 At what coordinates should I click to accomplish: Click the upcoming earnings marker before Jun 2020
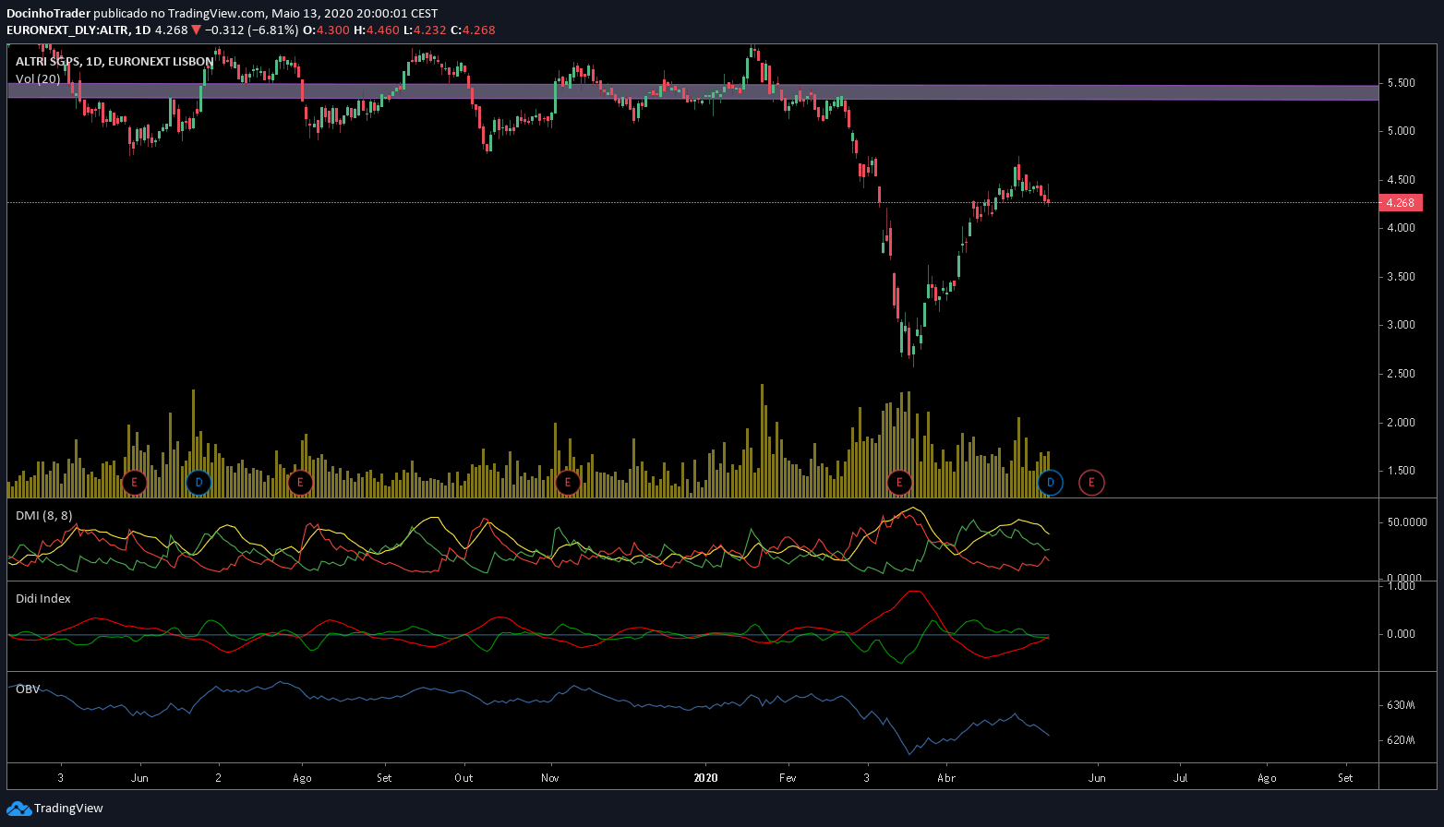point(1092,482)
